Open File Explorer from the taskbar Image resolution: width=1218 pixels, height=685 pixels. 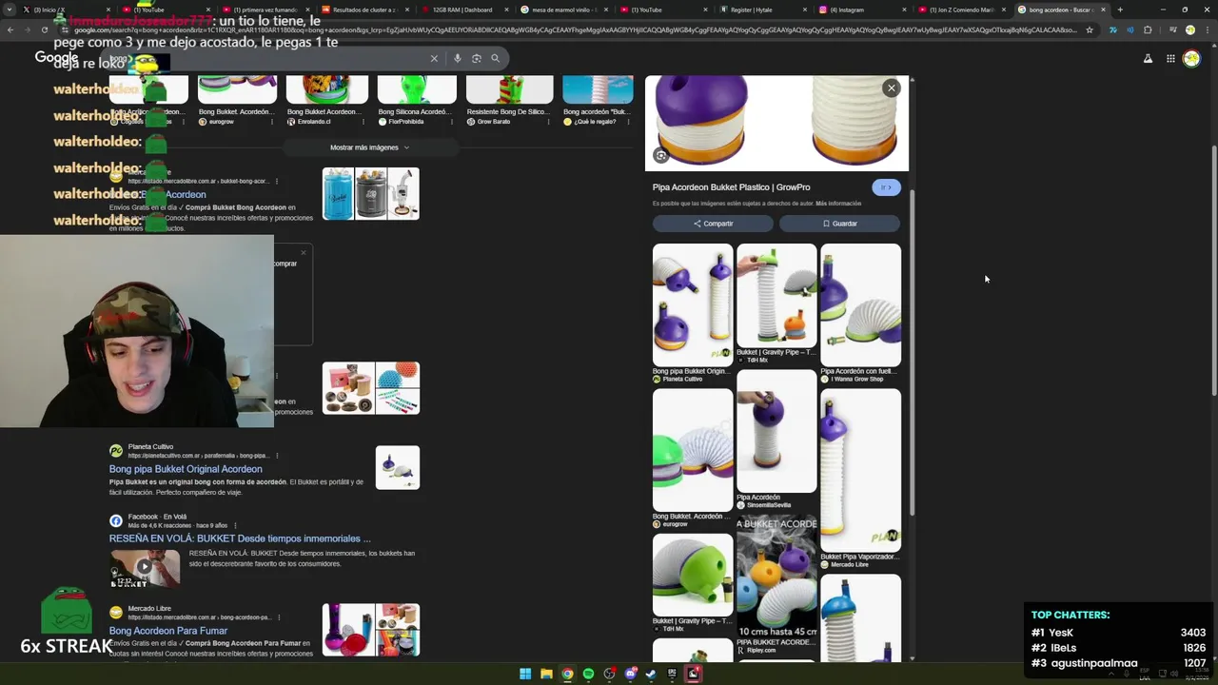(x=546, y=674)
